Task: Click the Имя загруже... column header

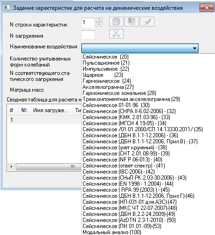Action: [x=51, y=110]
